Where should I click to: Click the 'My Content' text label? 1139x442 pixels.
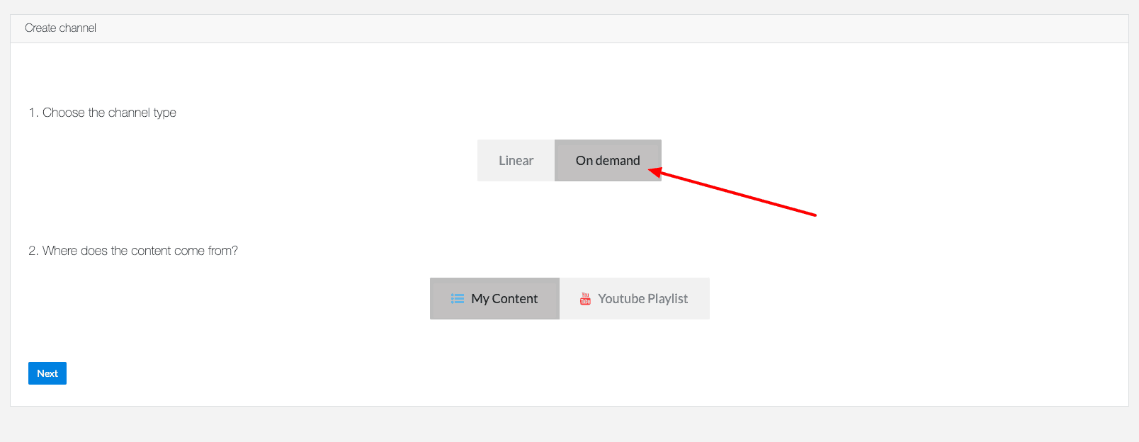tap(504, 299)
